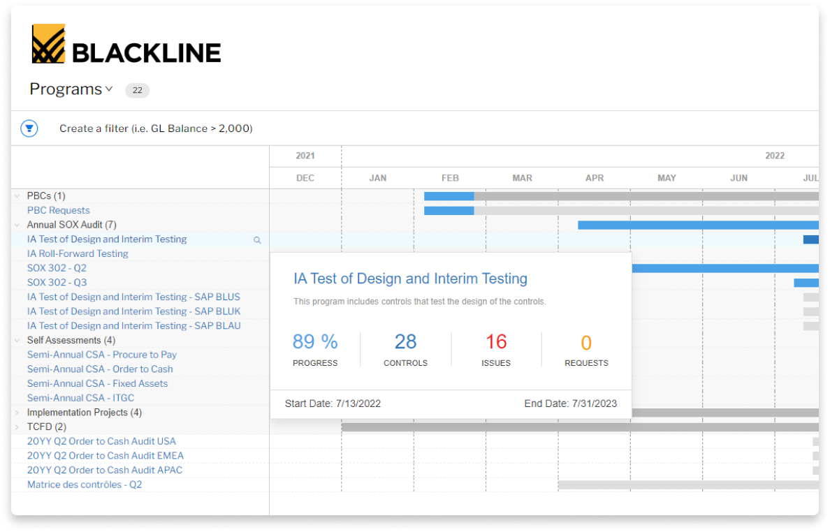Click the magnifier icon on the IA Test row
This screenshot has width=830, height=532.
(x=257, y=240)
